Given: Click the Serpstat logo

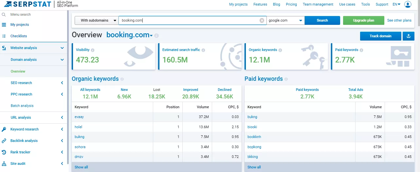Looking at the screenshot, I should click(27, 4).
